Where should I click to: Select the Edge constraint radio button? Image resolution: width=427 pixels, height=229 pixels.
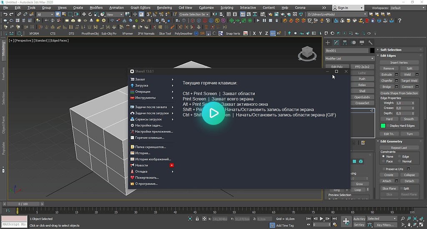click(x=399, y=157)
